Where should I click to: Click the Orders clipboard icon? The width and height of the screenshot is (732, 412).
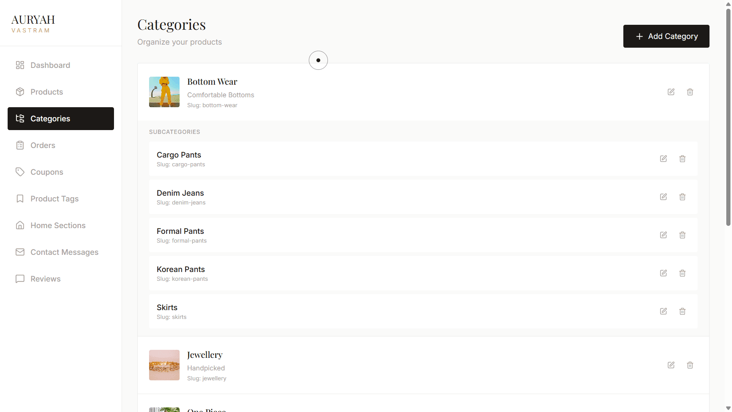pyautogui.click(x=20, y=145)
